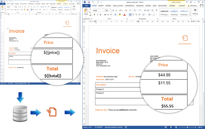Click Grow Font icon in right Word window
The width and height of the screenshot is (205, 129).
coord(113,10)
